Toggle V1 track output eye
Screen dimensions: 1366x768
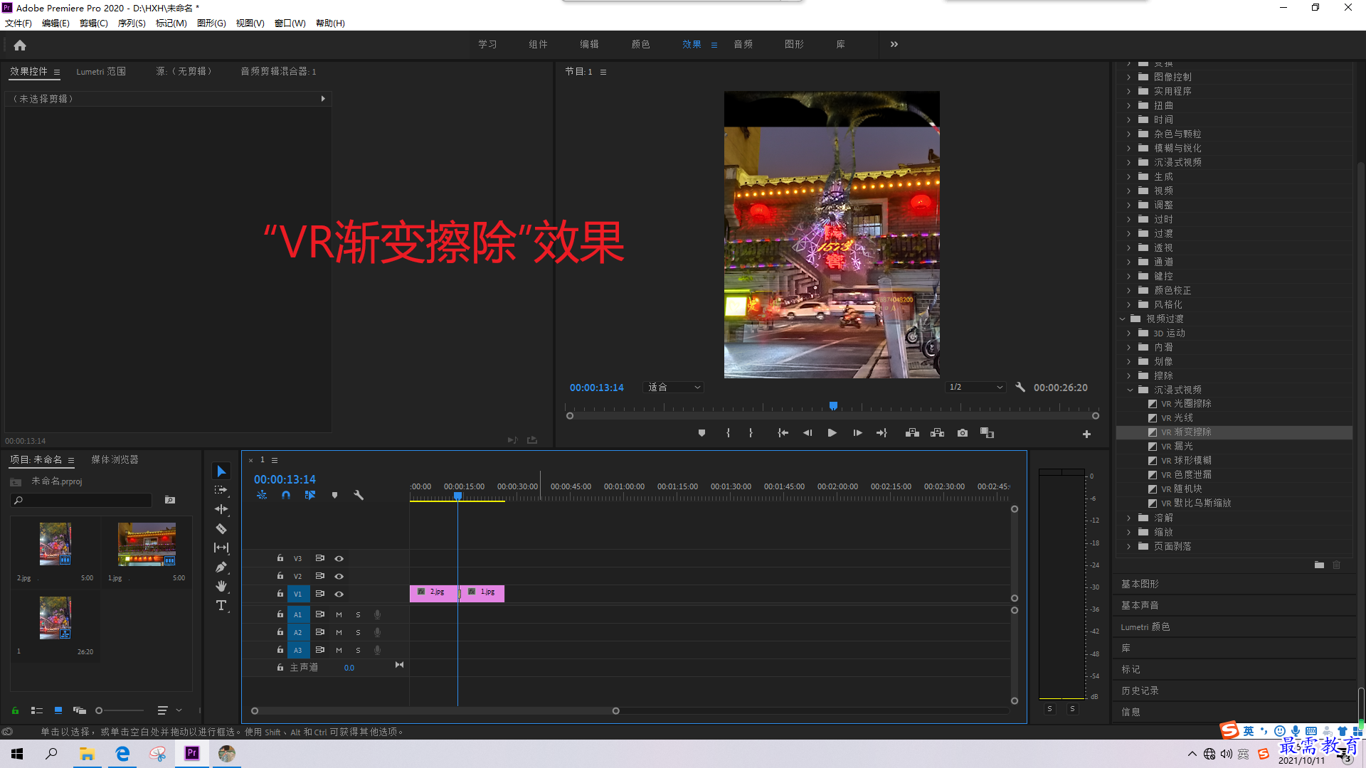pyautogui.click(x=339, y=594)
